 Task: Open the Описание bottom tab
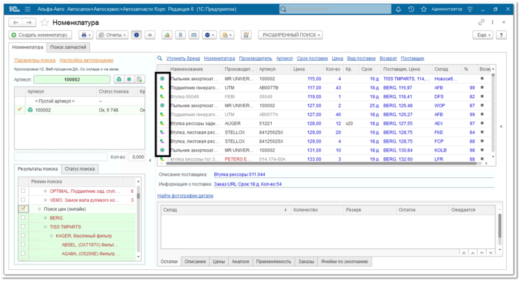pyautogui.click(x=195, y=262)
